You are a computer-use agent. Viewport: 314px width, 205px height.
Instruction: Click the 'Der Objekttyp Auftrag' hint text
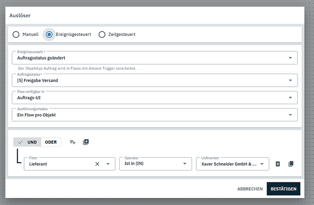(77, 68)
